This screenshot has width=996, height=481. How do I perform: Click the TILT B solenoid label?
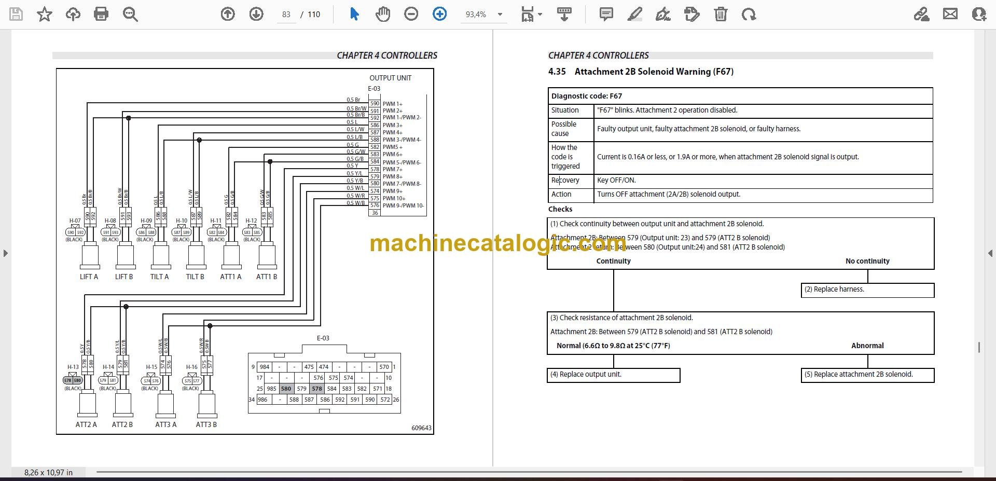195,277
